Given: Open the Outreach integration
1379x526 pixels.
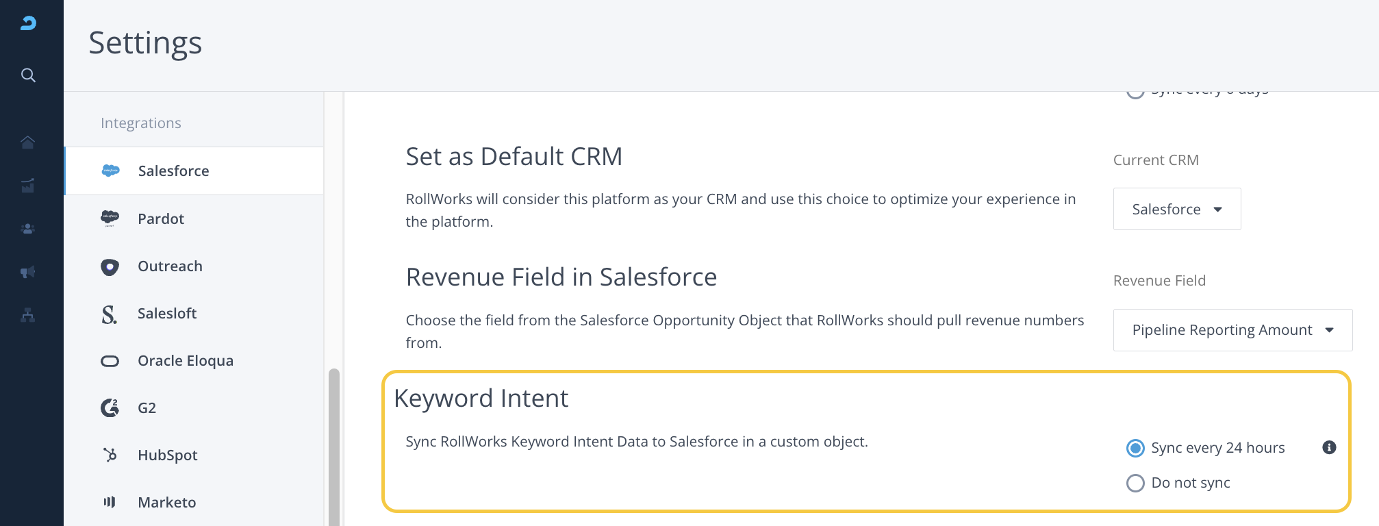Looking at the screenshot, I should pos(170,266).
